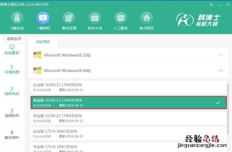Click the Microsoft Windows10 32位 title text
Viewport: 232px width, 152px height.
coord(67,55)
